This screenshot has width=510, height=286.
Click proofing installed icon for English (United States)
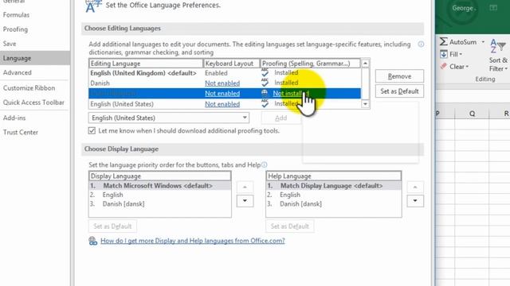265,103
